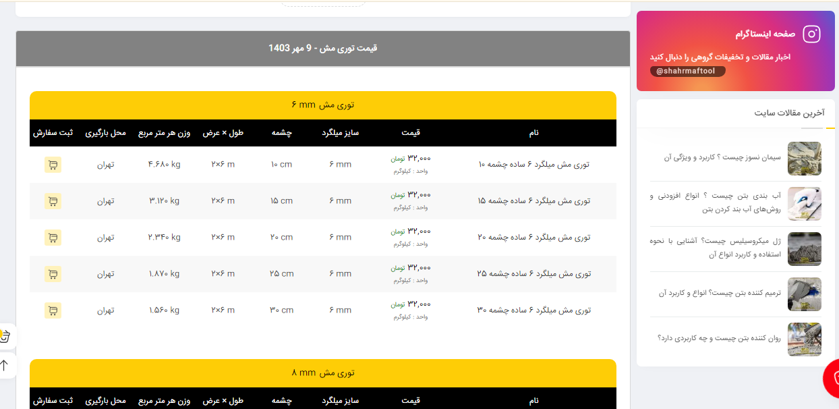Click thumbnail of سیمان نسوز article
The image size is (839, 409).
[x=804, y=159]
